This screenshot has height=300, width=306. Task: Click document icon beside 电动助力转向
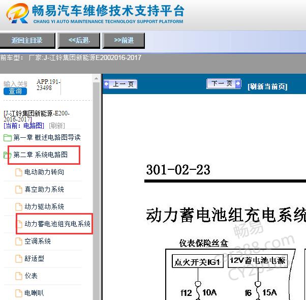click(x=19, y=172)
